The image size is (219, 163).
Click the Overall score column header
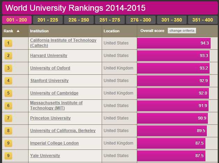tap(152, 31)
